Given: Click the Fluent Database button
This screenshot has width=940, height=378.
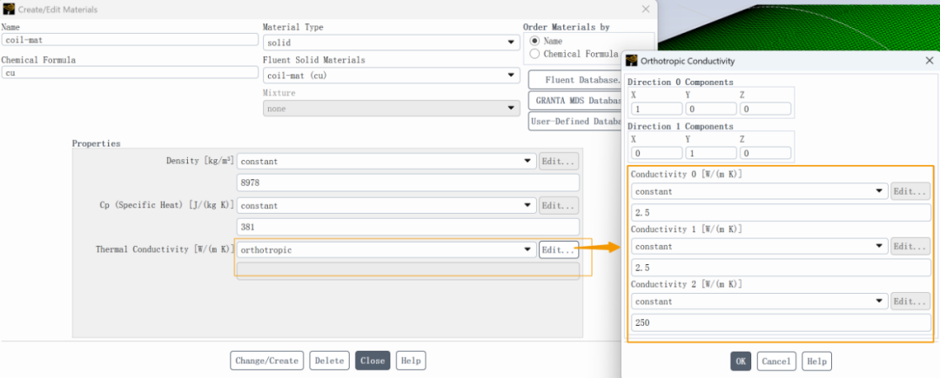Looking at the screenshot, I should (x=574, y=80).
